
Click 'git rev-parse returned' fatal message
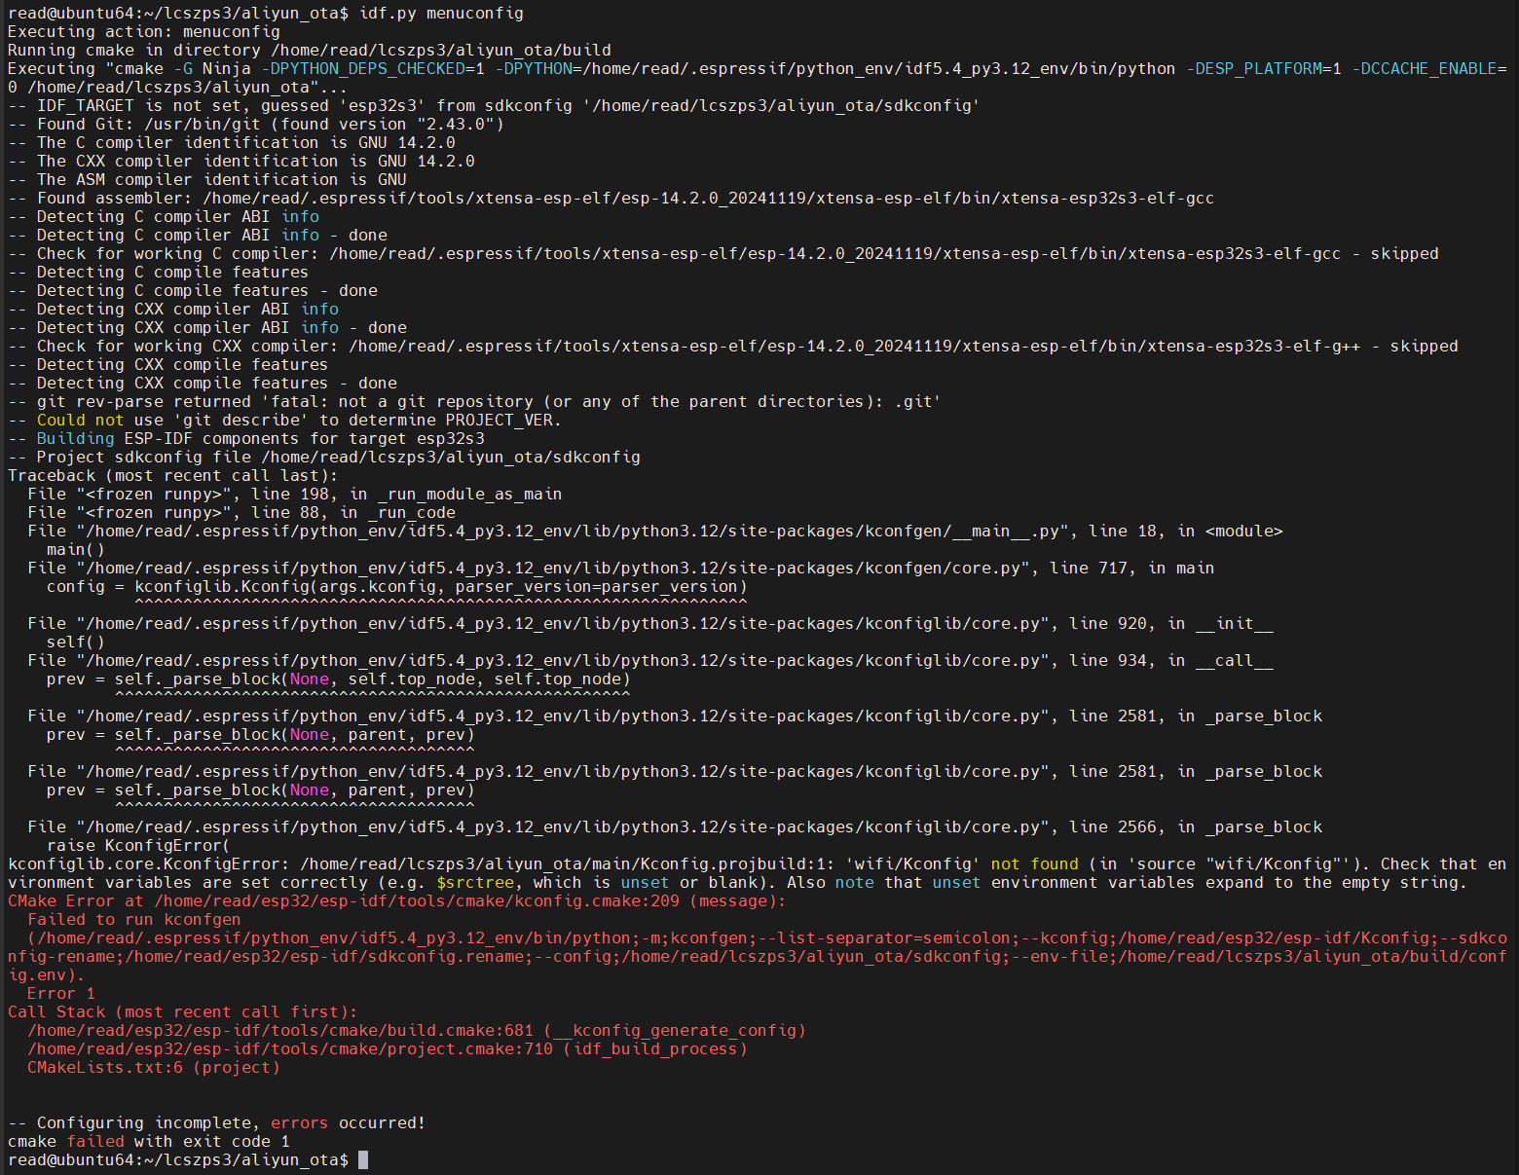(474, 402)
